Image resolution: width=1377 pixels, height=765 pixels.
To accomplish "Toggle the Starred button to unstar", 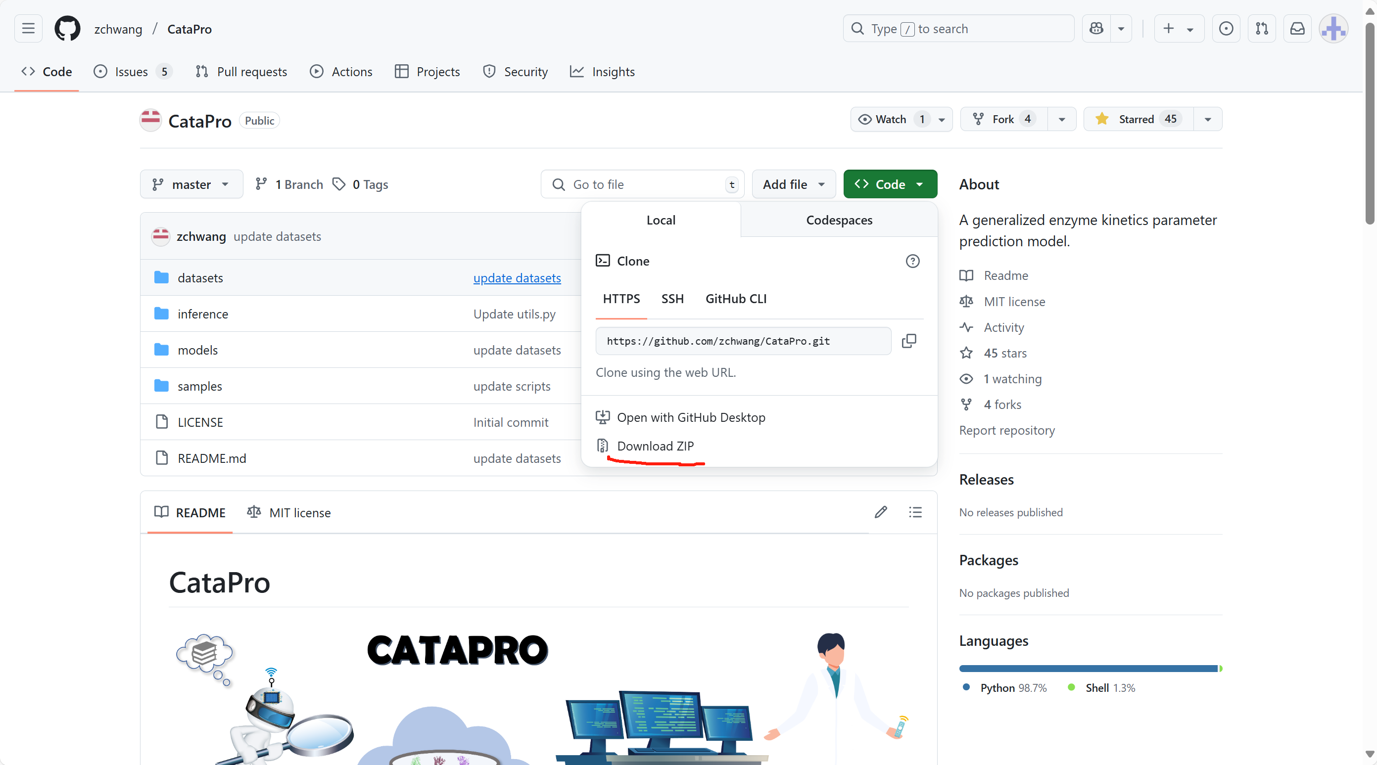I will click(x=1137, y=119).
